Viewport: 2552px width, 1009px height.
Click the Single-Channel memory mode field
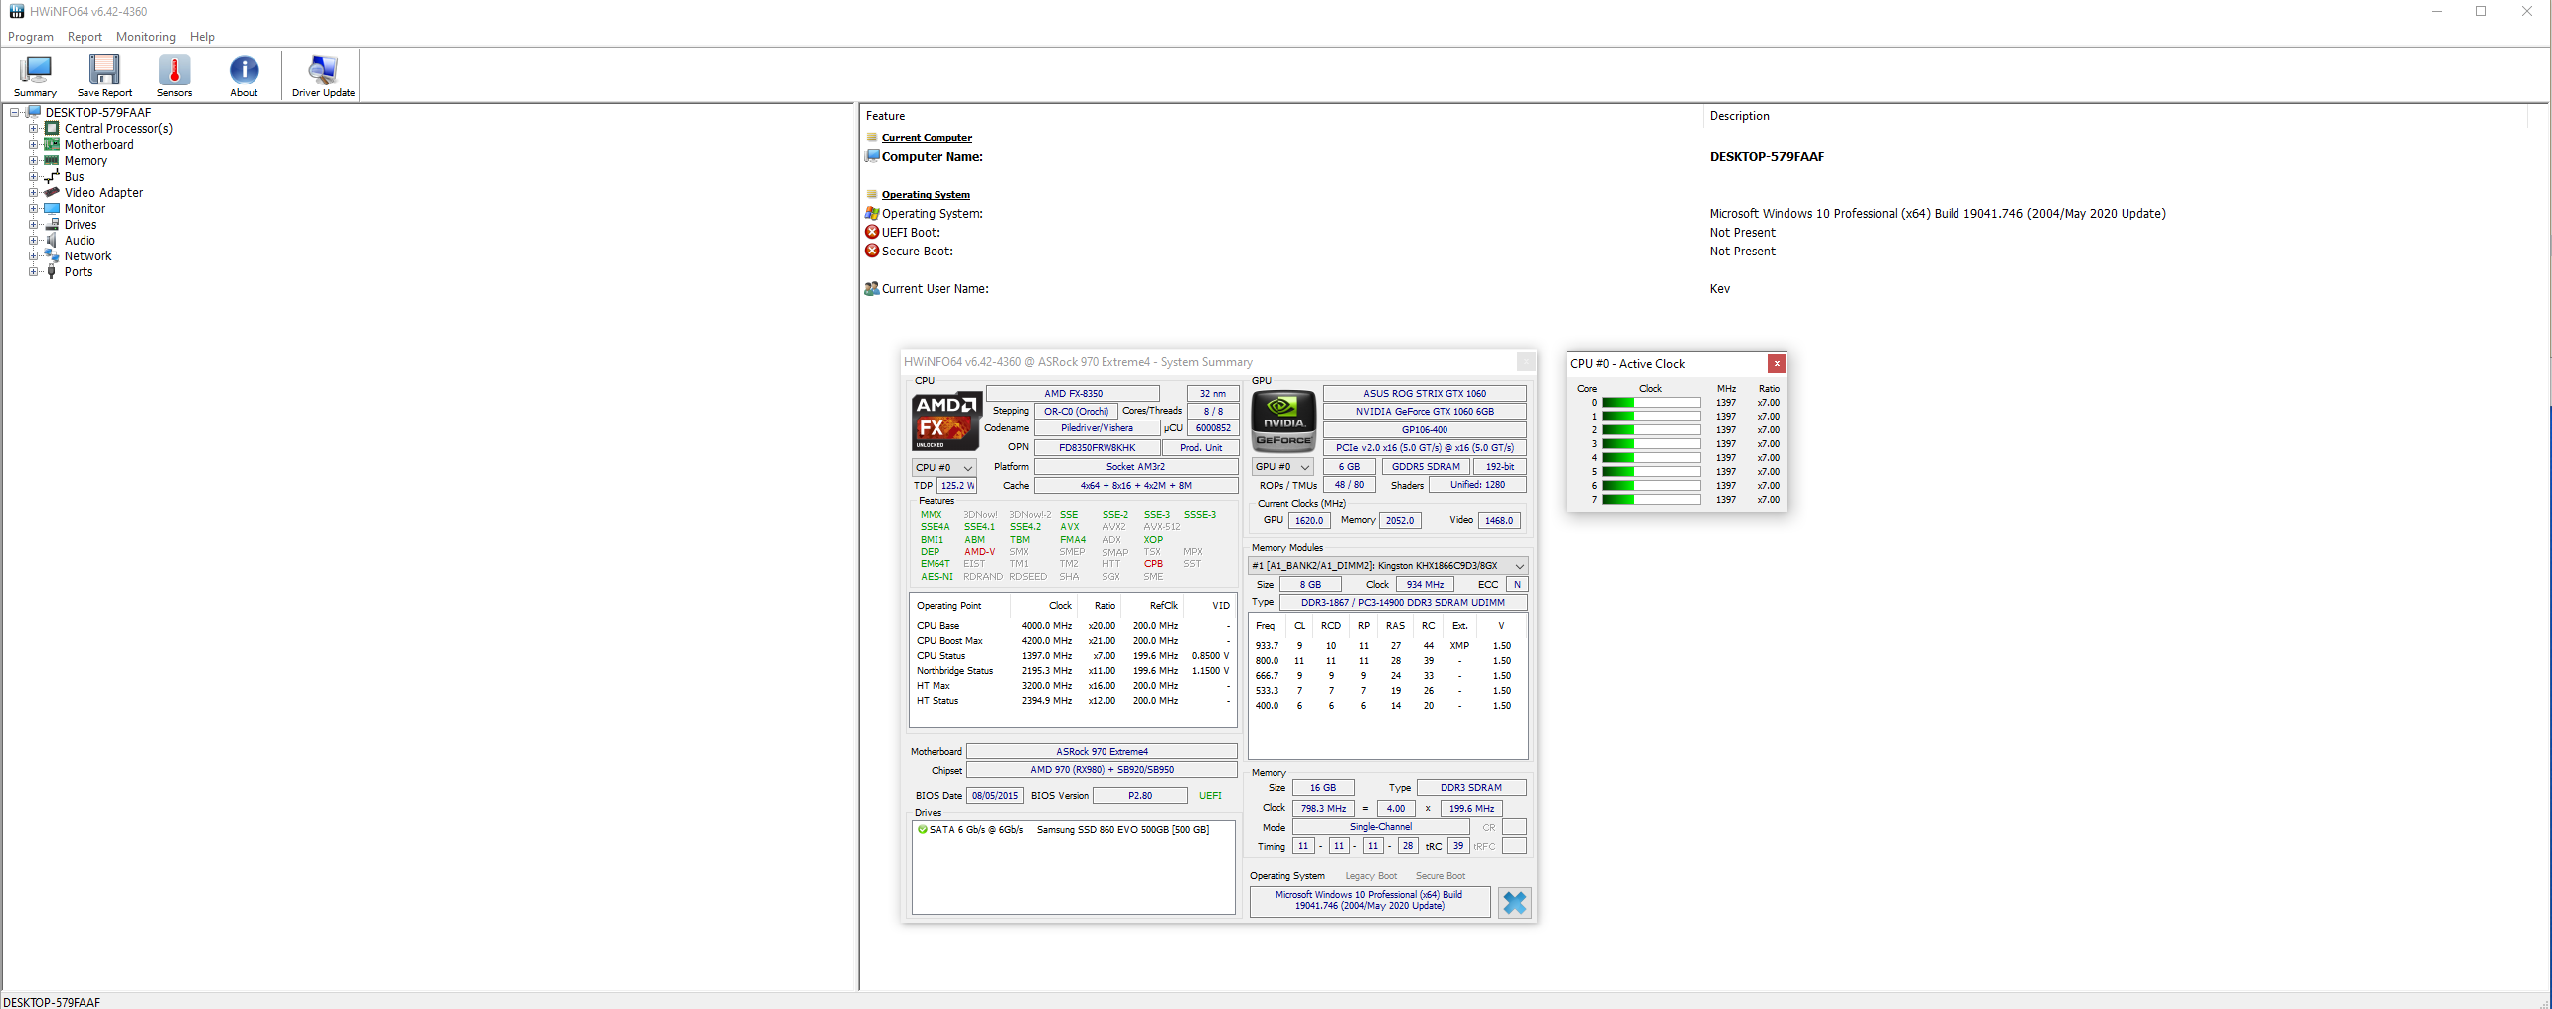click(1380, 827)
